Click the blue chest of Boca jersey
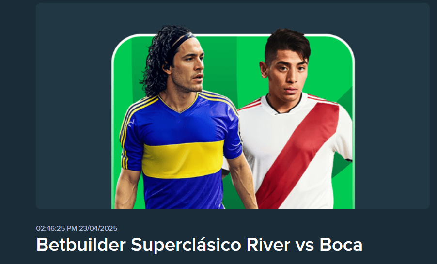This screenshot has width=437, height=264. 181,124
